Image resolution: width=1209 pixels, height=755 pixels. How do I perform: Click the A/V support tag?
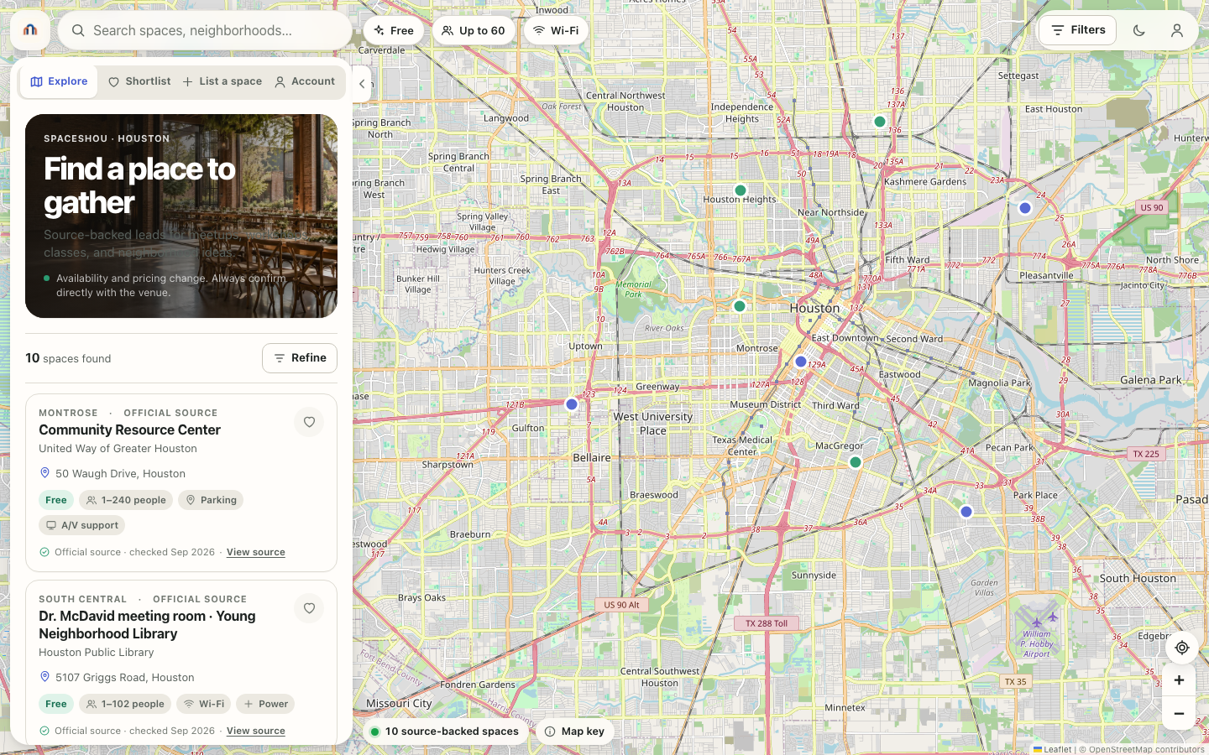[81, 525]
